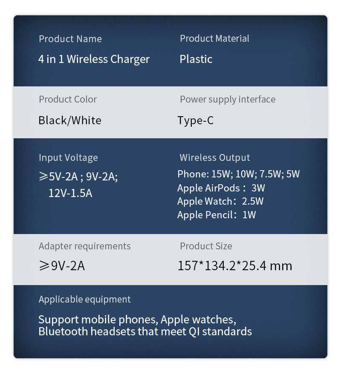Click the "Product Color" label

coord(68,99)
